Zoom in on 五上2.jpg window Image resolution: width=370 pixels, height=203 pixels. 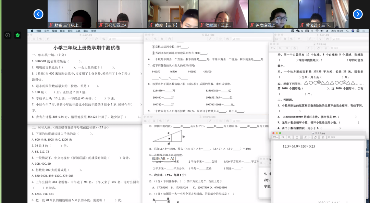(287, 48)
